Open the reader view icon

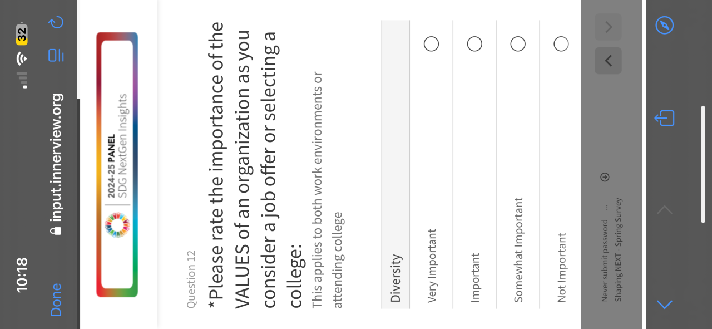[56, 55]
